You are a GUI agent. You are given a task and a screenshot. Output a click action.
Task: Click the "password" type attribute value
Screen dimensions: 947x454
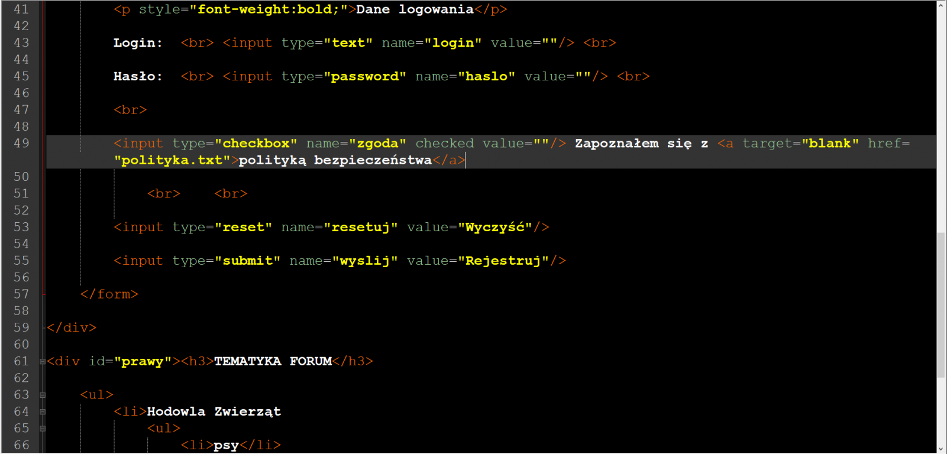pos(365,76)
